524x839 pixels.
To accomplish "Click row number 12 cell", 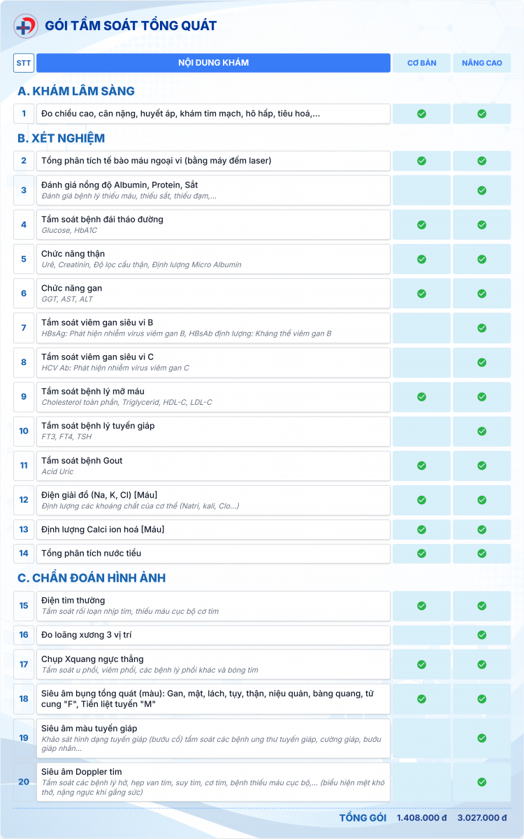I will [24, 500].
